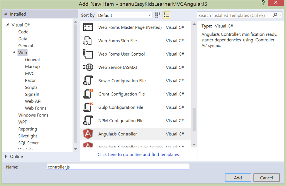Click the Add button

[x=238, y=178]
